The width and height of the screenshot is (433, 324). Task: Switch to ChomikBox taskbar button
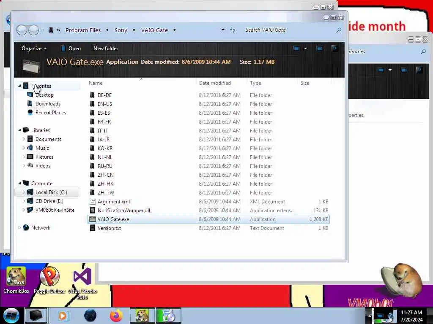tap(143, 316)
